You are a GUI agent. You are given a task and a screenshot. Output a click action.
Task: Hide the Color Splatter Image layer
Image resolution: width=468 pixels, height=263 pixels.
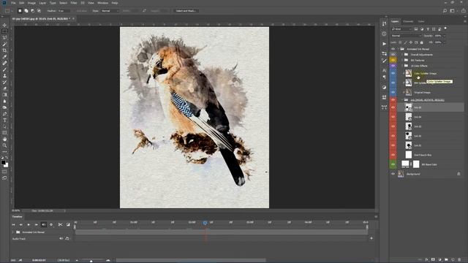point(393,73)
